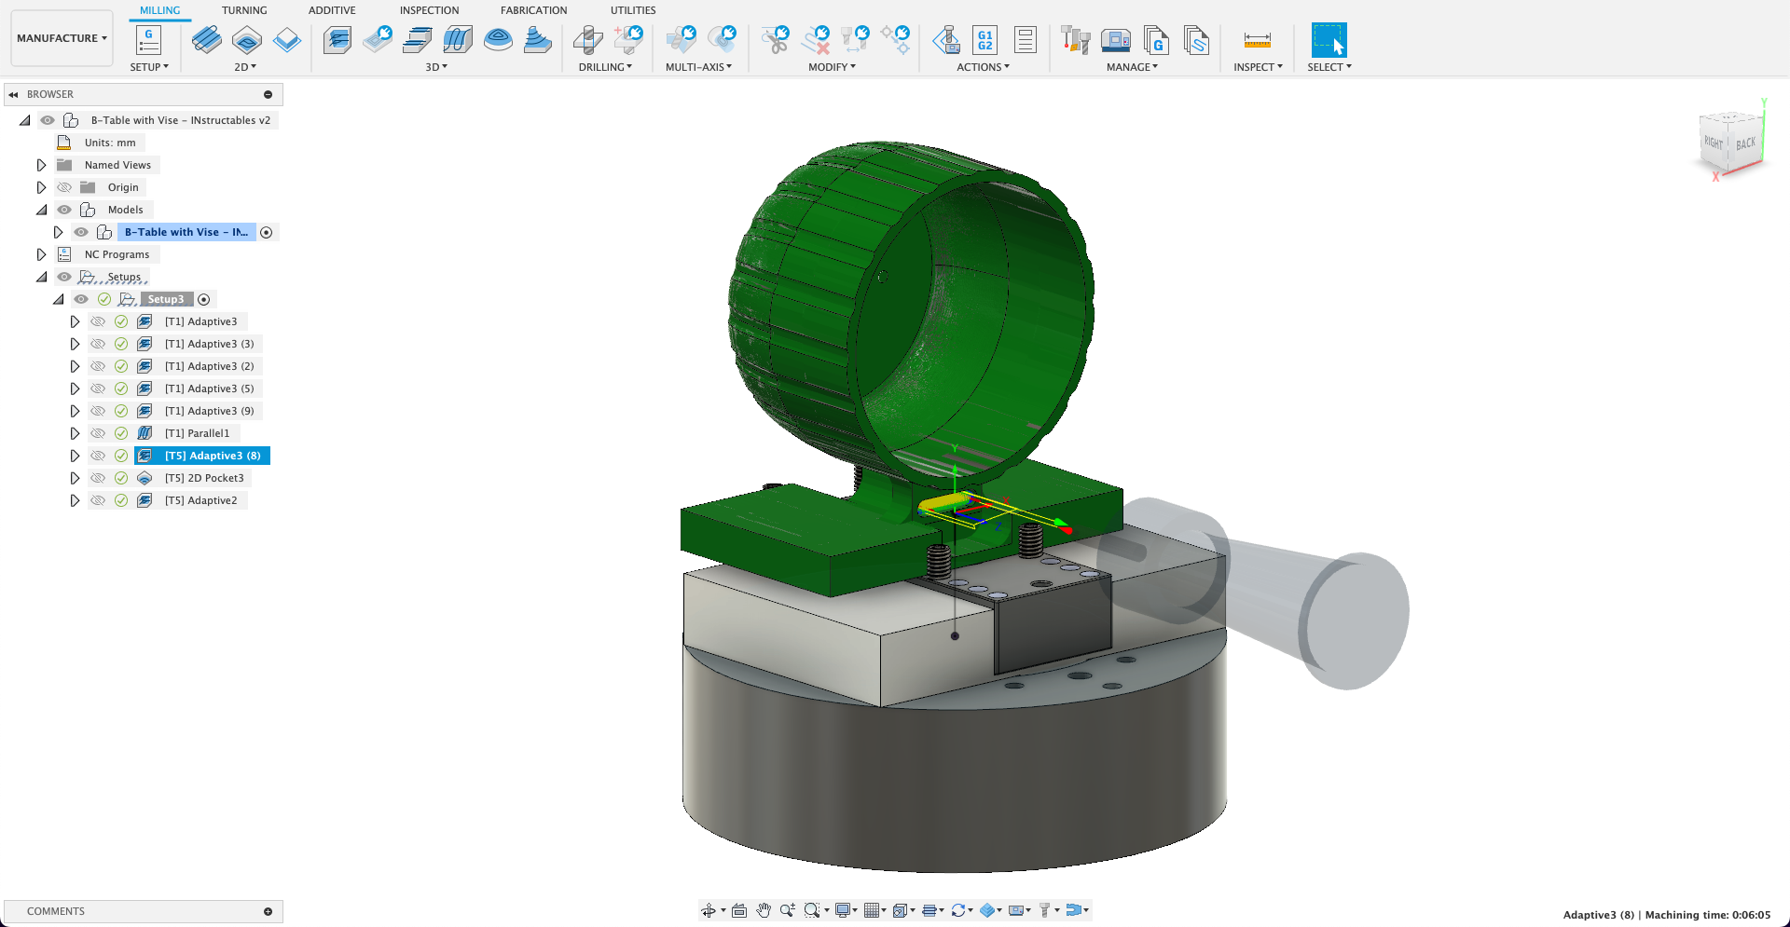Open the MULTI-AXIS dropdown menu
This screenshot has width=1790, height=927.
[x=698, y=67]
